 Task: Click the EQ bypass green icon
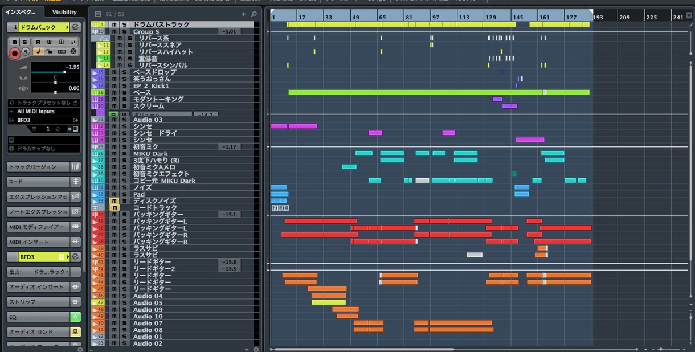[x=75, y=317]
